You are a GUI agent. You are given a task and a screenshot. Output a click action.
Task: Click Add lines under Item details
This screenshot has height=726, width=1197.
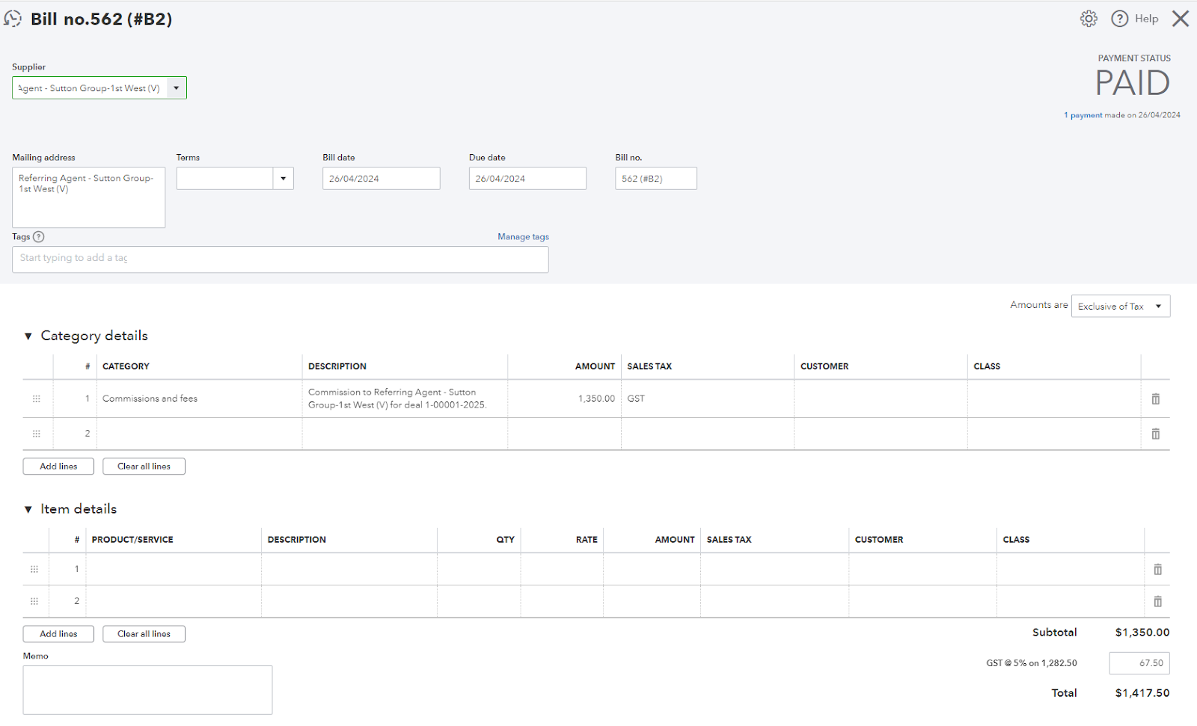(58, 634)
